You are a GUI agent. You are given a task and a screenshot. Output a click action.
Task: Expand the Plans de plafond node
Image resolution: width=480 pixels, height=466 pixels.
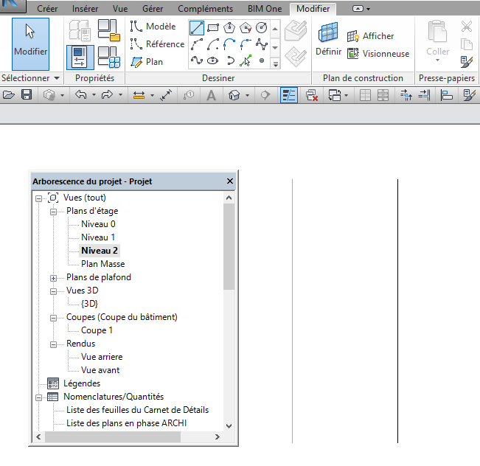[53, 278]
